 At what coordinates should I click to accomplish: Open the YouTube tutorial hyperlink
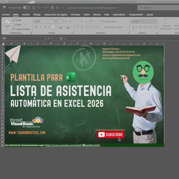(x=72, y=145)
